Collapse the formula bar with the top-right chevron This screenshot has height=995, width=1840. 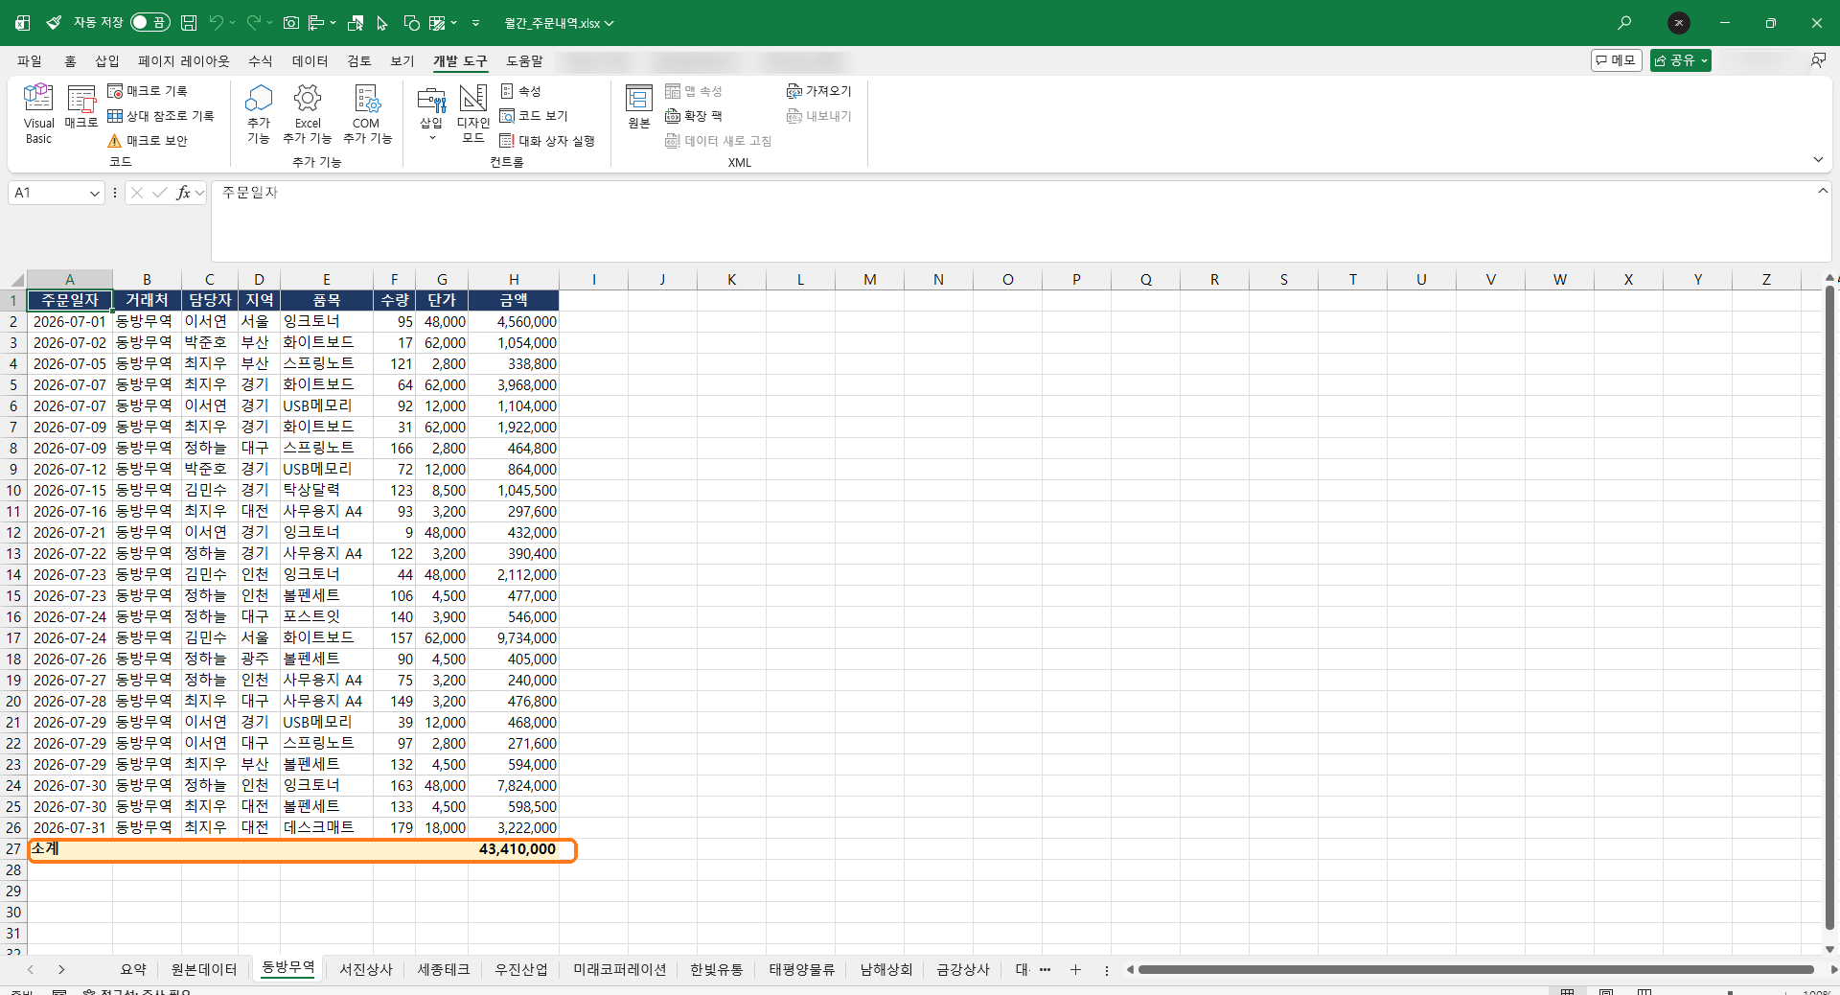[x=1823, y=191]
